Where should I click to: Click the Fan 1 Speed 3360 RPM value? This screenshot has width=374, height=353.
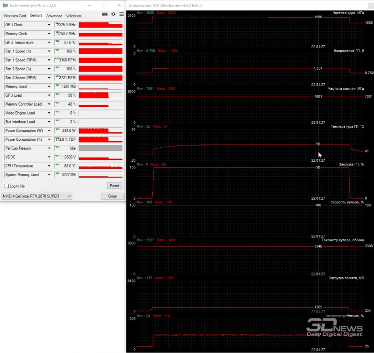(x=65, y=60)
